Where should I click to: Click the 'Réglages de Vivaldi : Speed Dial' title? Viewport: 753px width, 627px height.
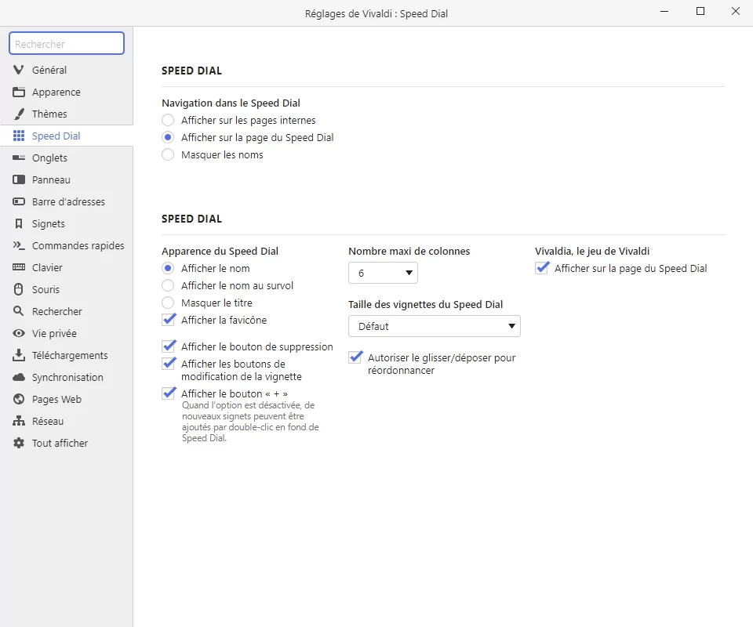pyautogui.click(x=376, y=14)
